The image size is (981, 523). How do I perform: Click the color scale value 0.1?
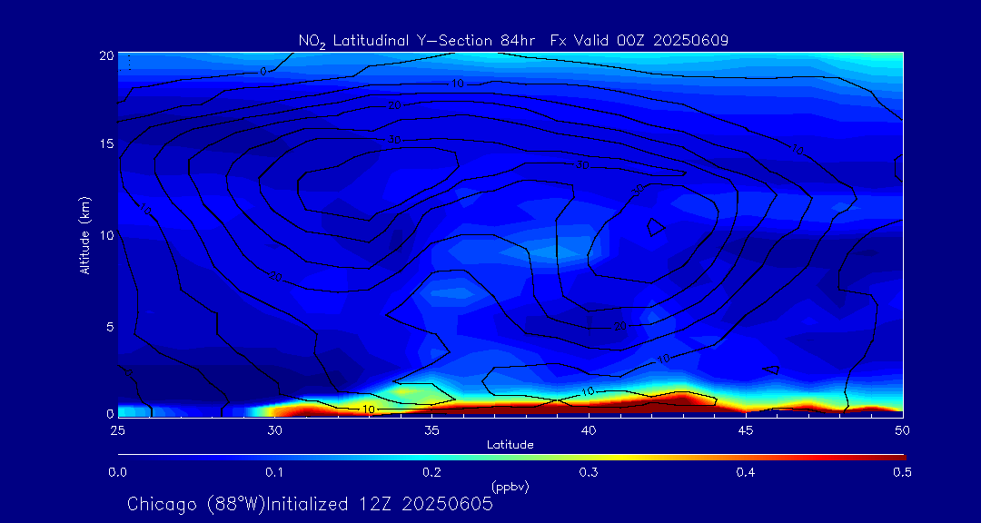point(275,473)
